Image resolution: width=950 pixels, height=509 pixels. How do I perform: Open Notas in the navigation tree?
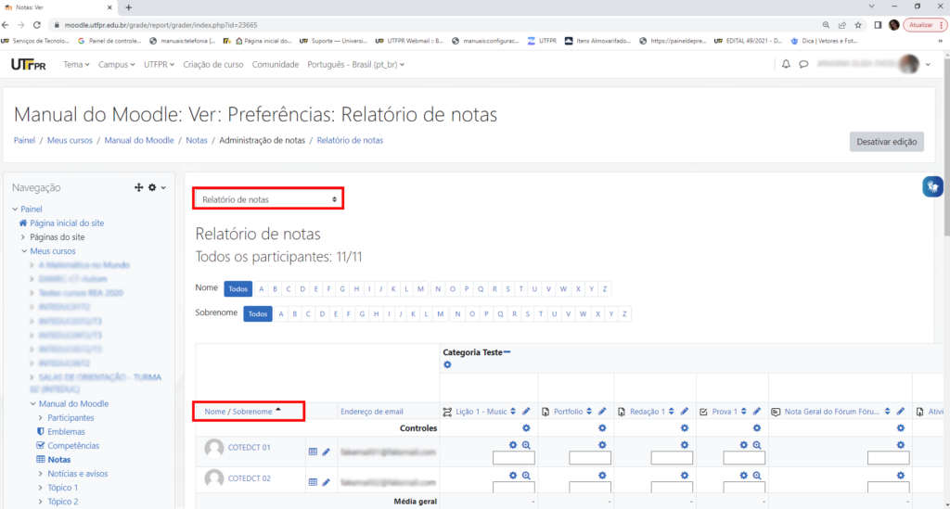(x=59, y=459)
